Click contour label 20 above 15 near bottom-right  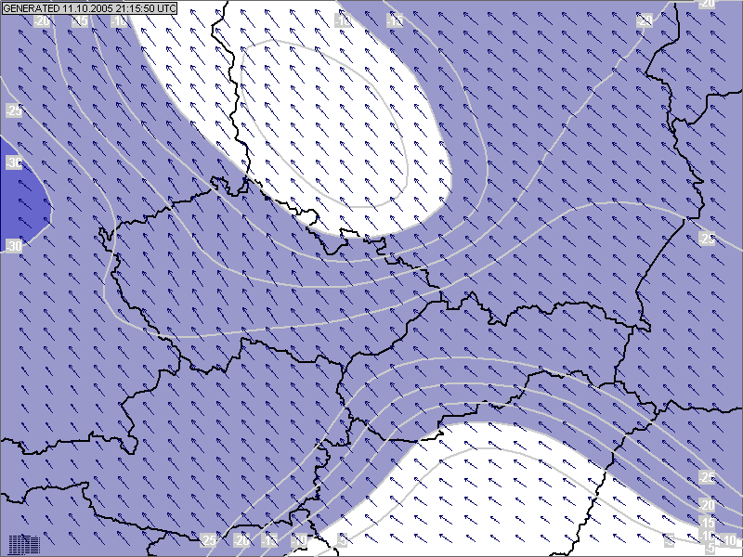point(707,504)
